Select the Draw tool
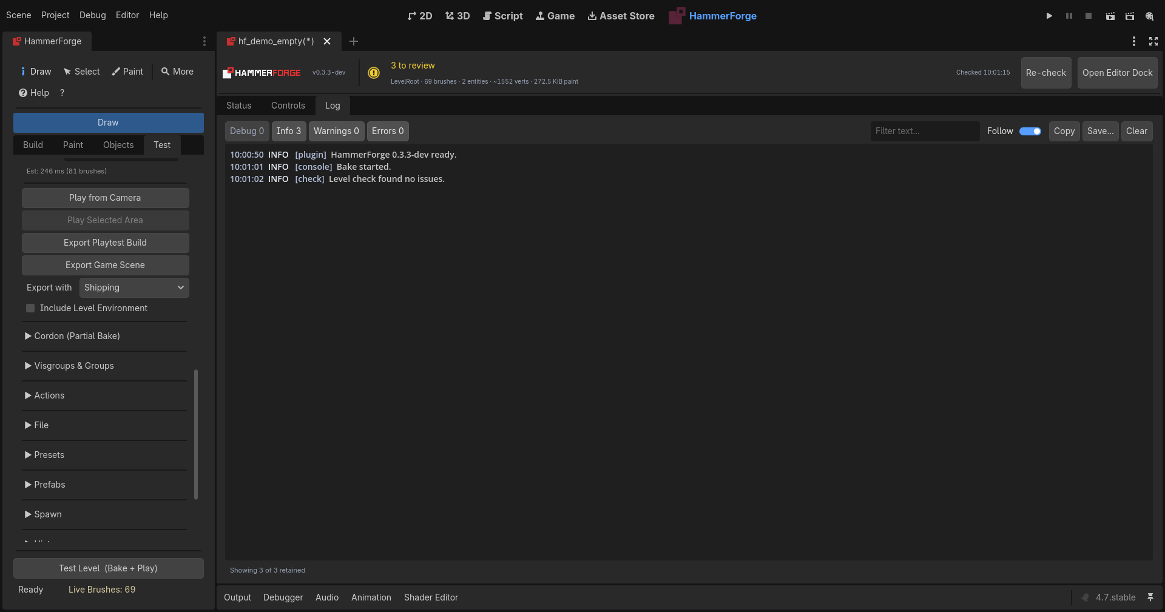This screenshot has height=612, width=1165. click(x=36, y=72)
